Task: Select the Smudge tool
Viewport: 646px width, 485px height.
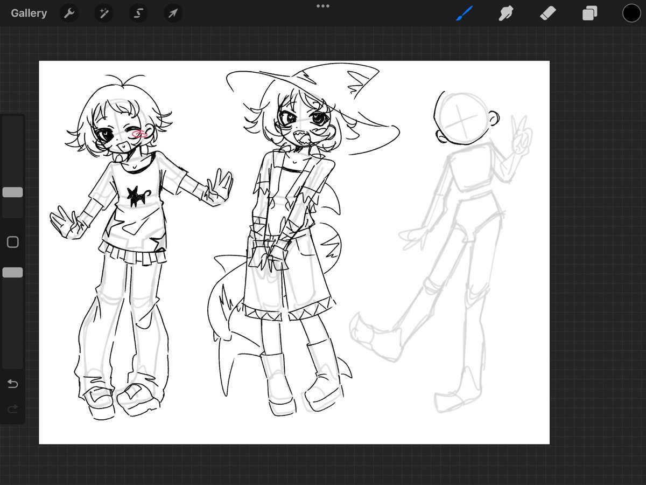Action: [x=506, y=13]
